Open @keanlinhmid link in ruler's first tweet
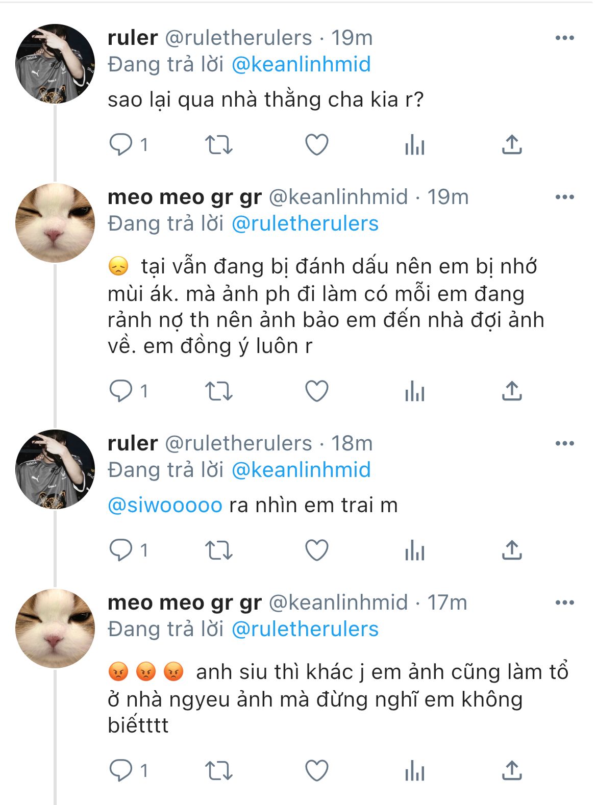 tap(301, 65)
